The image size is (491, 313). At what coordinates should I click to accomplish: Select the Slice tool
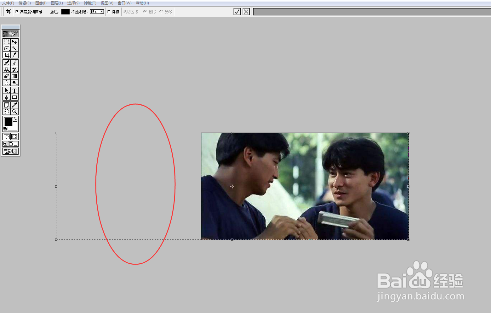pos(14,55)
